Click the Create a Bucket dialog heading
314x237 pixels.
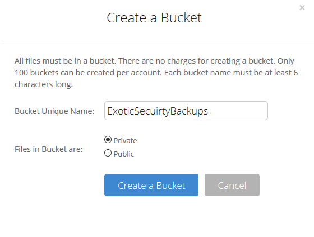click(154, 18)
